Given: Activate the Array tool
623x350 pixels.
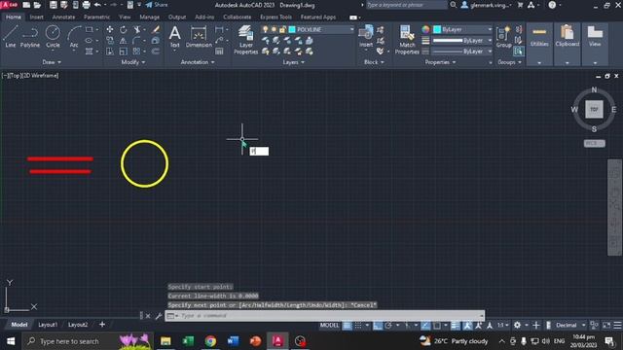Looking at the screenshot, I should click(136, 52).
